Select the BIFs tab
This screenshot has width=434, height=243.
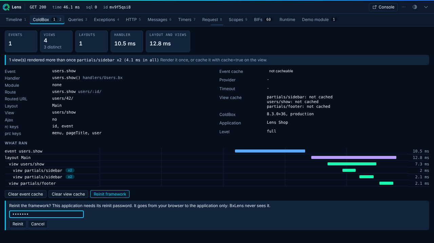pyautogui.click(x=263, y=20)
